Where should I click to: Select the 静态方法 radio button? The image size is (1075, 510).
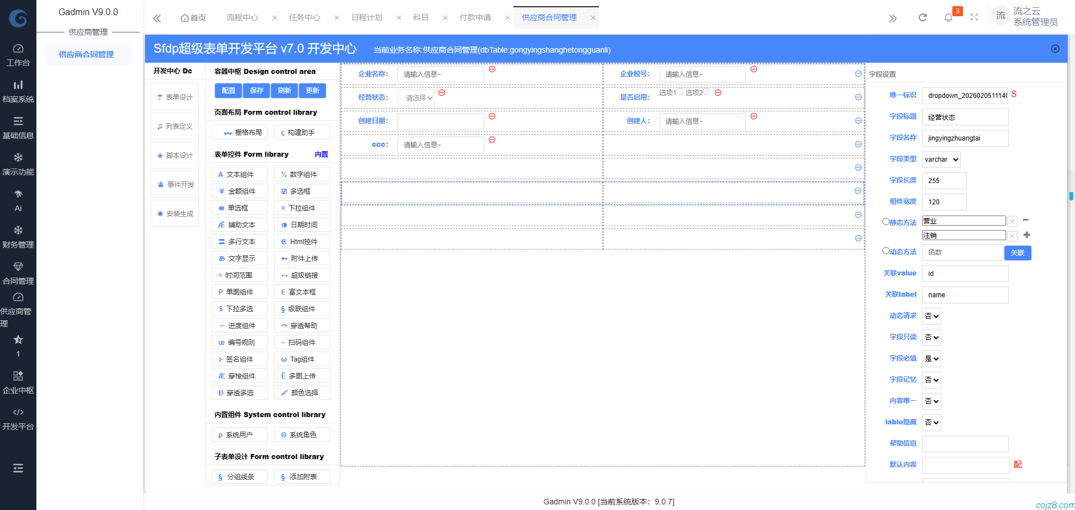click(x=886, y=222)
